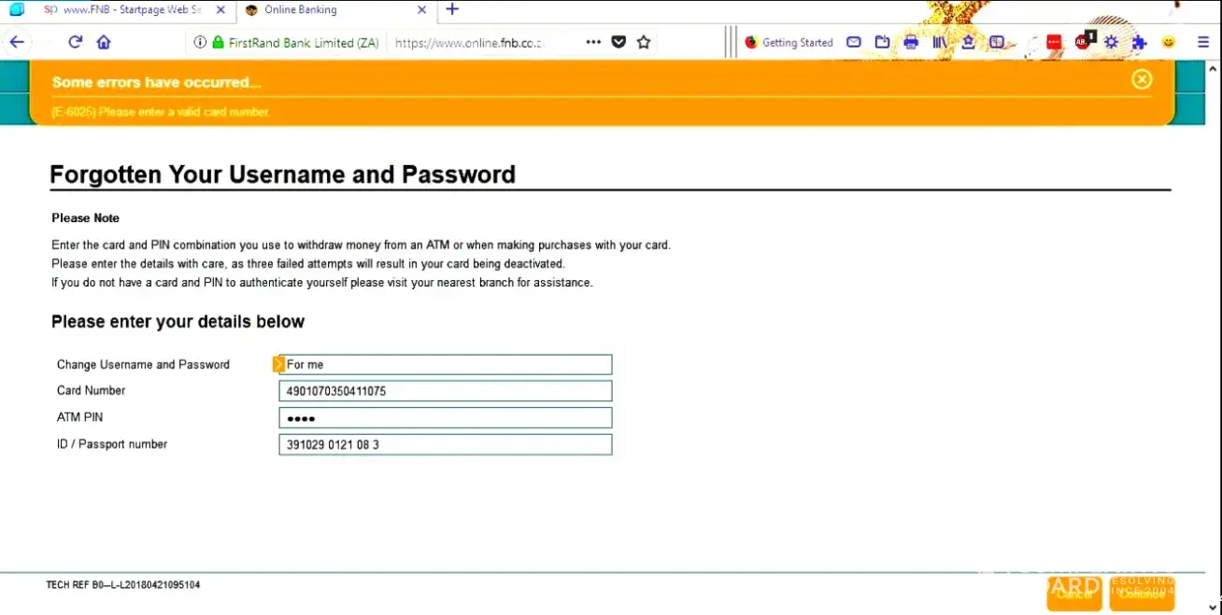Bookmark this page with the star icon
This screenshot has height=615, width=1222.
coord(644,42)
